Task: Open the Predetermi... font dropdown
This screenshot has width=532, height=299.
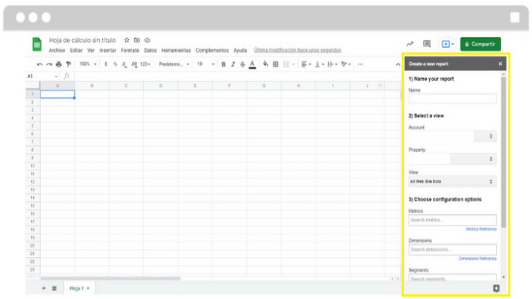Action: (x=174, y=64)
